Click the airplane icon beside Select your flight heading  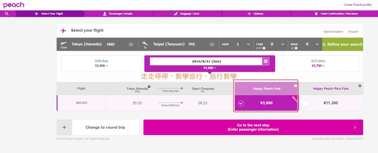(x=63, y=31)
